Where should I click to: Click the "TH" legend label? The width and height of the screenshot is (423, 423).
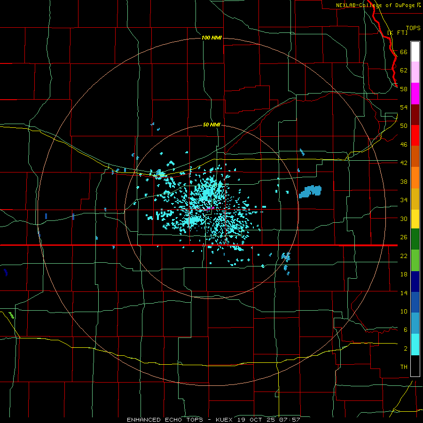(x=404, y=367)
